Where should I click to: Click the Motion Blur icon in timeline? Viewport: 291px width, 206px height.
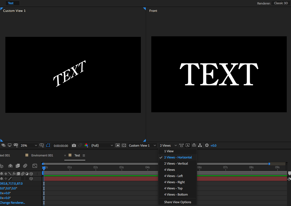(25, 166)
